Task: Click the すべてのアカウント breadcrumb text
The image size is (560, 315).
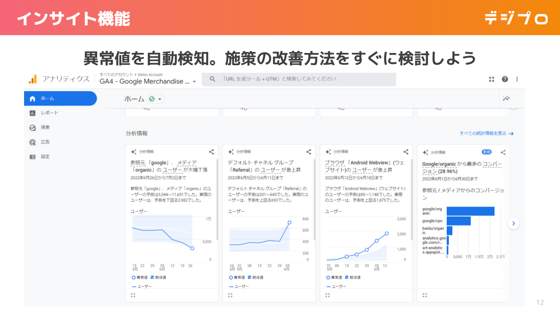Action: (x=117, y=74)
